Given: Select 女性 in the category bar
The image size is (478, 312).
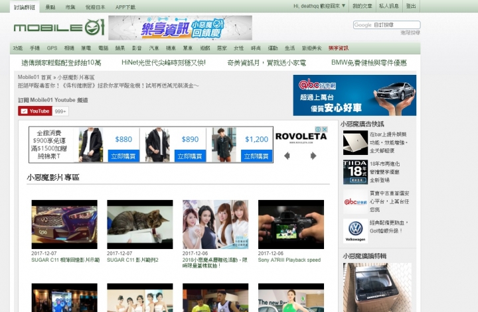Looking at the screenshot, I should point(239,48).
